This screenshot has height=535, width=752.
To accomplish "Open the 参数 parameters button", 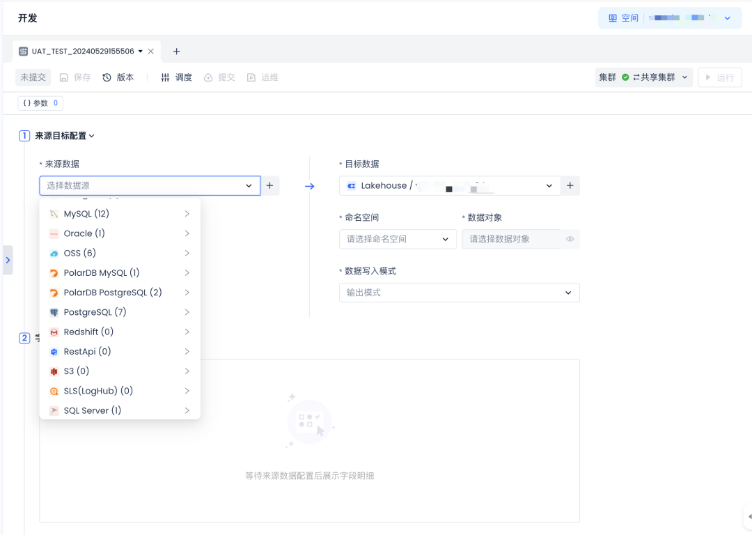I will coord(41,103).
